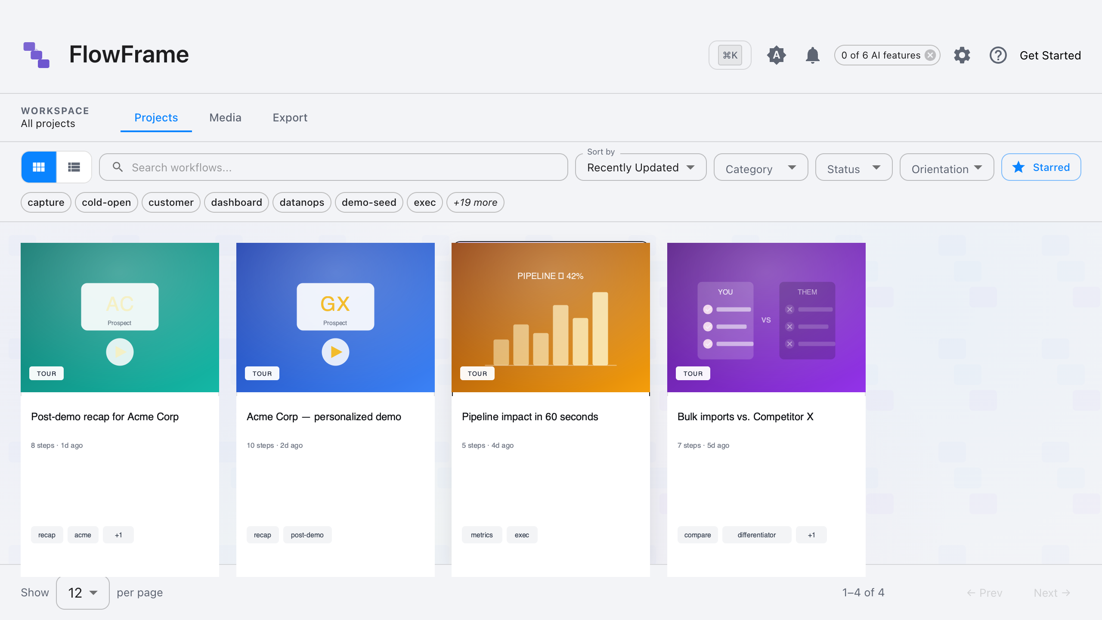Toggle the Starred filter
The height and width of the screenshot is (620, 1102).
[x=1041, y=167]
